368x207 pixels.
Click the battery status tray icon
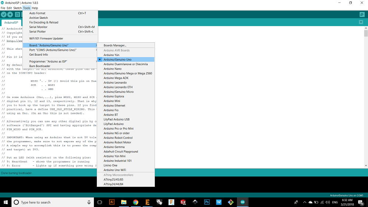click(x=316, y=202)
